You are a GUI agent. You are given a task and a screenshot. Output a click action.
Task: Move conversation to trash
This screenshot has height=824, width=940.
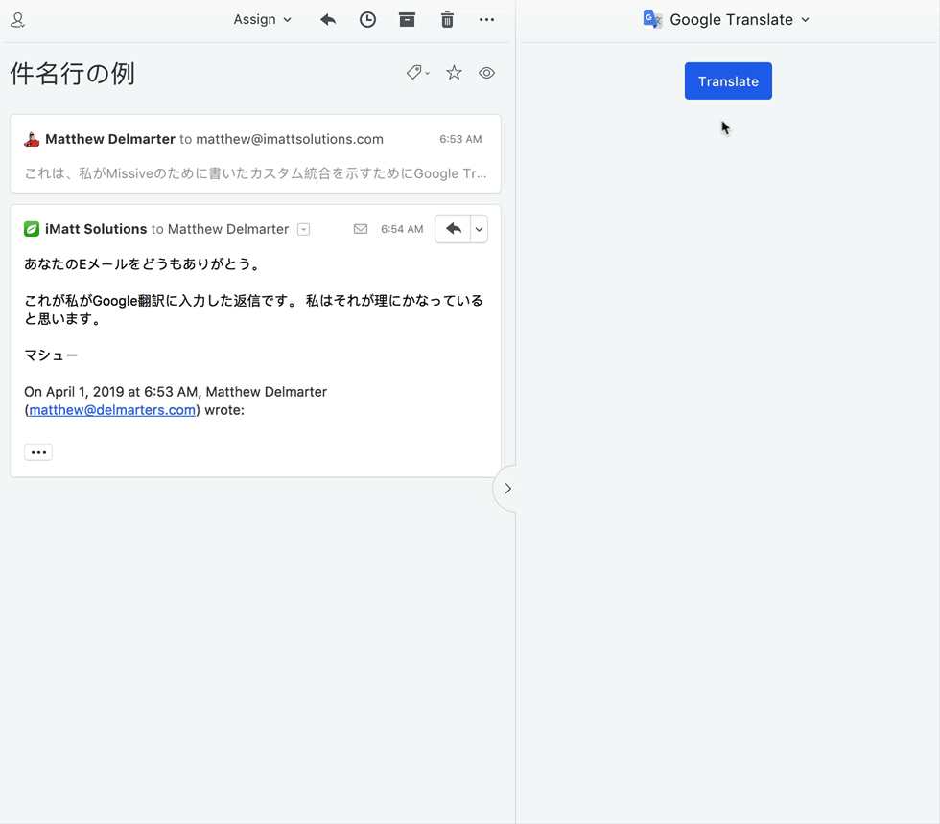[x=447, y=20]
